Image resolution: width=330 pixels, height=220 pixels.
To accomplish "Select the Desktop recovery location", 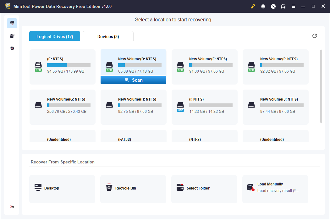I will click(x=62, y=189).
